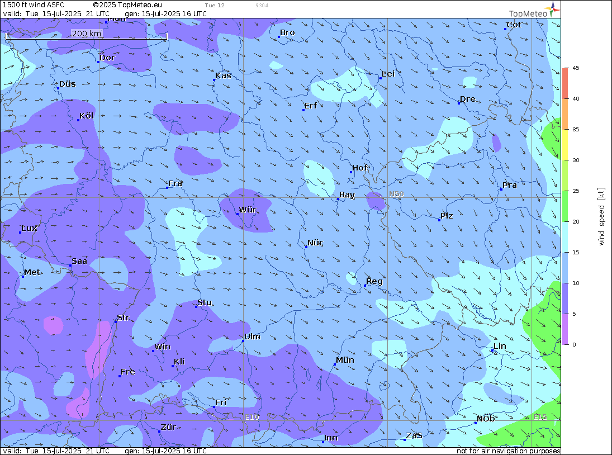This screenshot has height=455, width=612.
Task: Click the 20-25 kt green legend color
Action: pyautogui.click(x=566, y=206)
